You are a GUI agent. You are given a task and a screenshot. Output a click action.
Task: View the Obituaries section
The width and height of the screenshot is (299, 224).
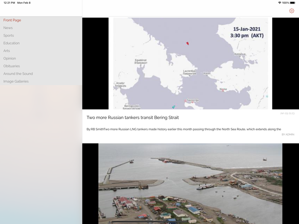click(x=12, y=66)
